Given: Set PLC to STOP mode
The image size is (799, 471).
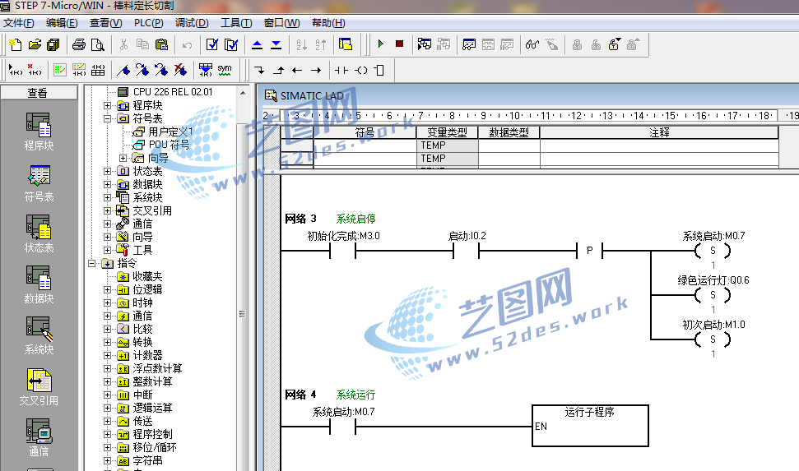Looking at the screenshot, I should [400, 44].
